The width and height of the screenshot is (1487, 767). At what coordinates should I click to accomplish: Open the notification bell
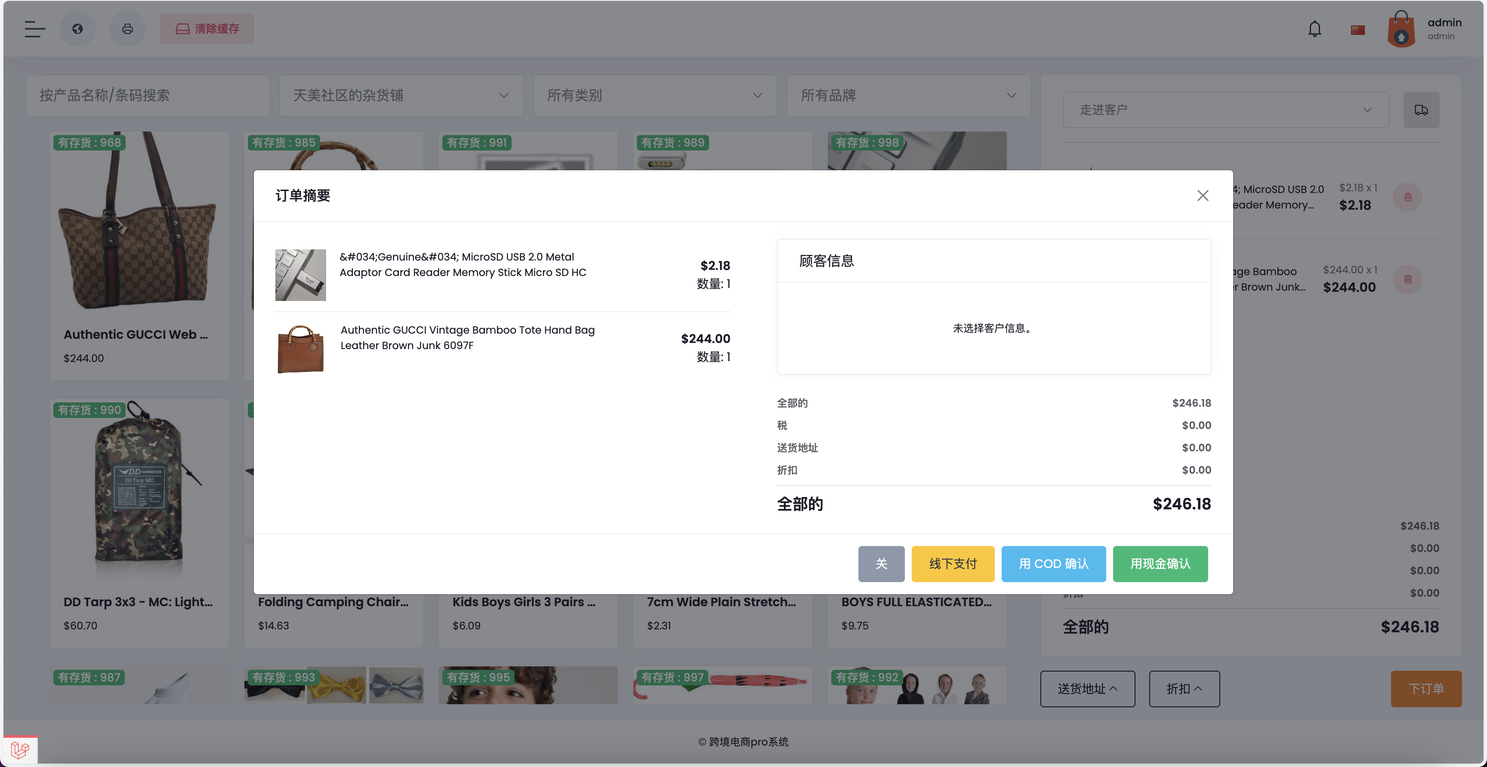pos(1314,28)
